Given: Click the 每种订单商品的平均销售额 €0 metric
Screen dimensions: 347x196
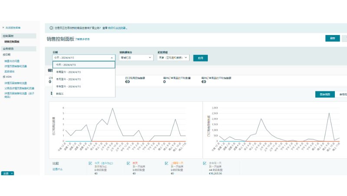Looking at the screenshot, I should coord(216,80).
